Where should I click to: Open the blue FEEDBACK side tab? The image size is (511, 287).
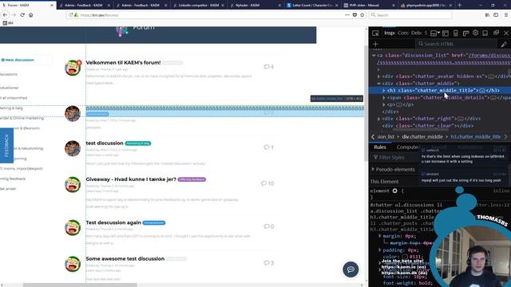click(6, 145)
